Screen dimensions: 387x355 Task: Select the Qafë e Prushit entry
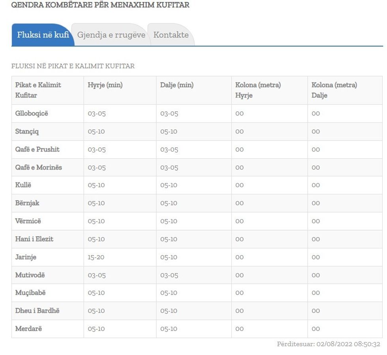coord(37,149)
